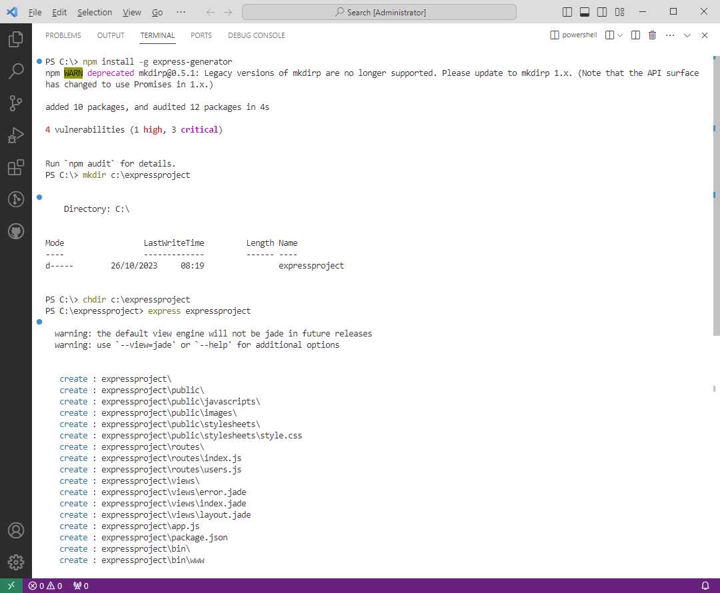Viewport: 720px width, 593px height.
Task: Click the npm install command decoration dot
Action: coord(39,61)
